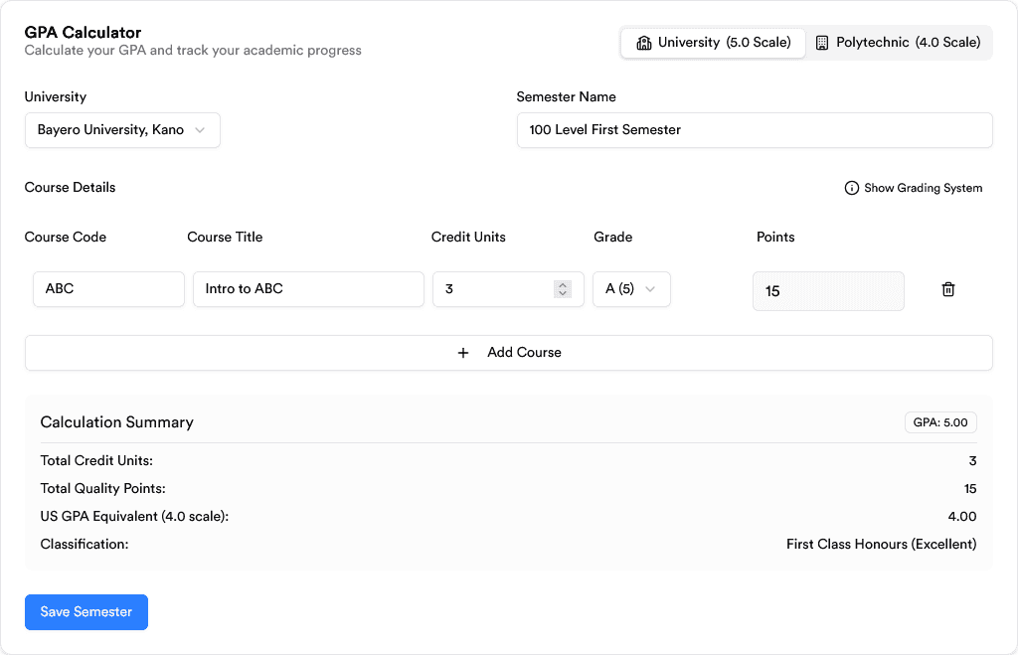The image size is (1018, 655).
Task: Open the University selection dropdown
Action: click(x=122, y=129)
